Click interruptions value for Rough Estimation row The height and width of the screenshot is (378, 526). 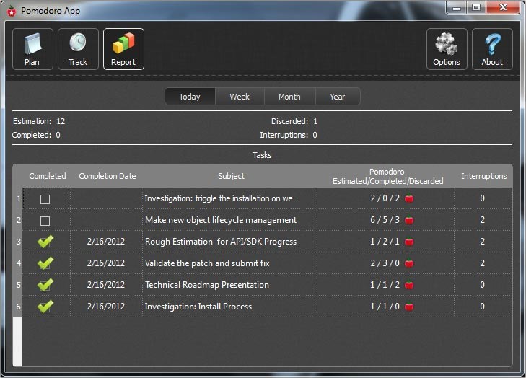[x=482, y=242]
